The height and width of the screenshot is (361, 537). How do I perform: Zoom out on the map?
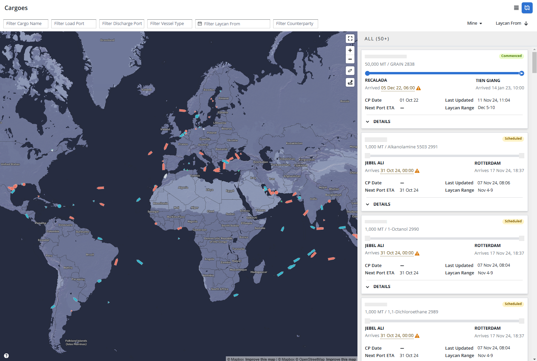tap(350, 59)
